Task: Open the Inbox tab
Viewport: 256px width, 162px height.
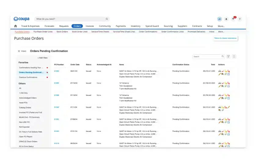Action: [x=212, y=32]
